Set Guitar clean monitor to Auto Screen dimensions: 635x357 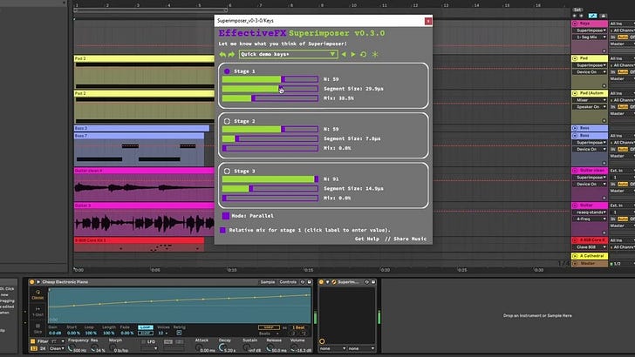(x=623, y=184)
